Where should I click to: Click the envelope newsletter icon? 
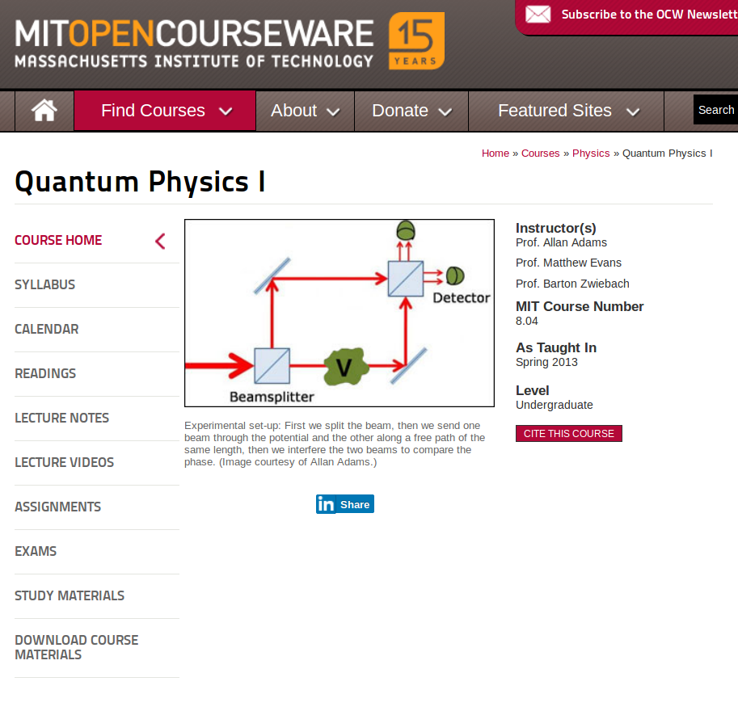[x=538, y=14]
